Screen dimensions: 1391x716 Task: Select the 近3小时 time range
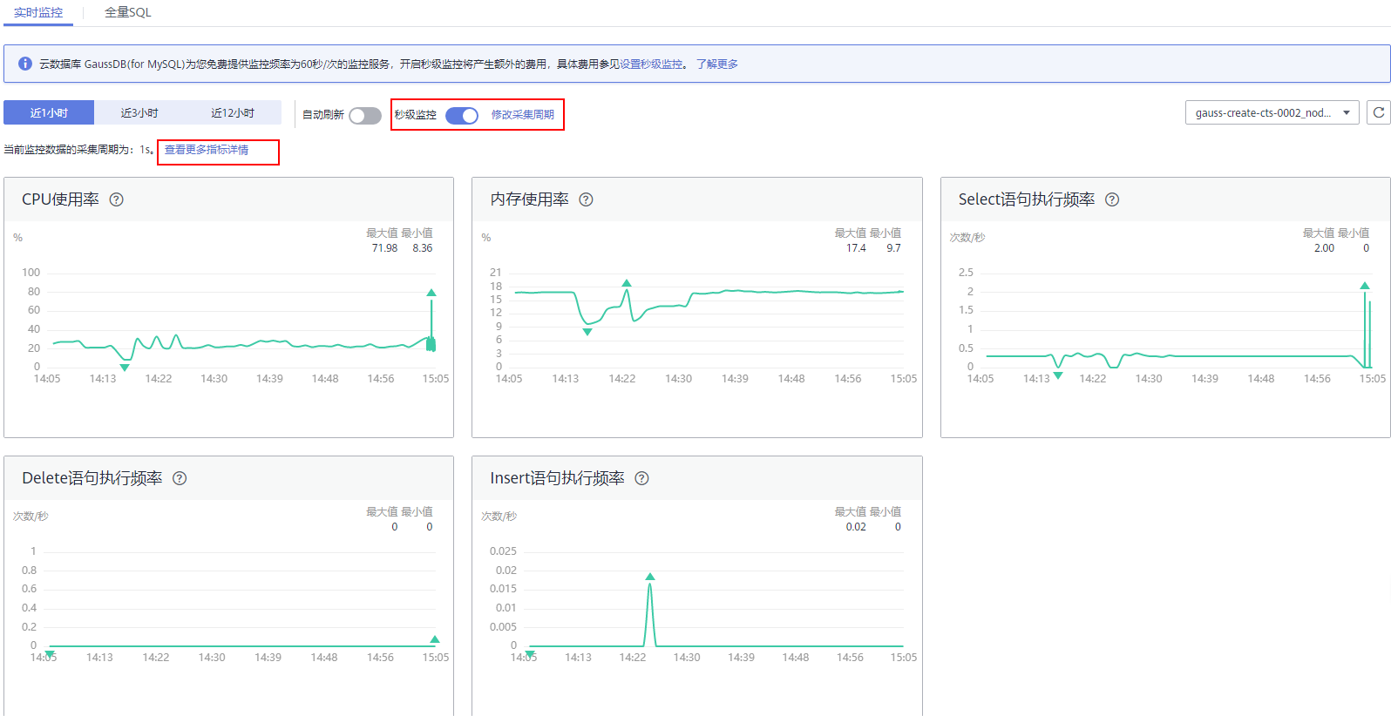pyautogui.click(x=139, y=112)
